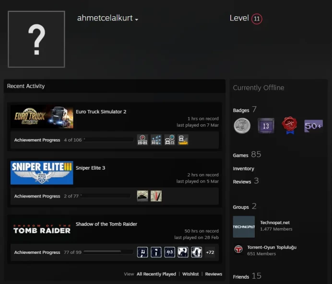332x284 pixels.
Task: Click second Tomb Raider achievement icon
Action: pos(156,252)
